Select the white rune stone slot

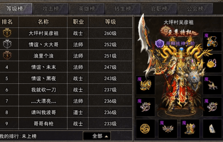[212, 129]
